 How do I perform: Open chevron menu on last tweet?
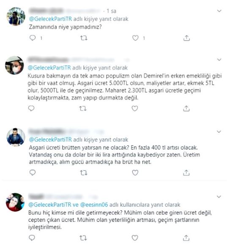[x=219, y=196]
